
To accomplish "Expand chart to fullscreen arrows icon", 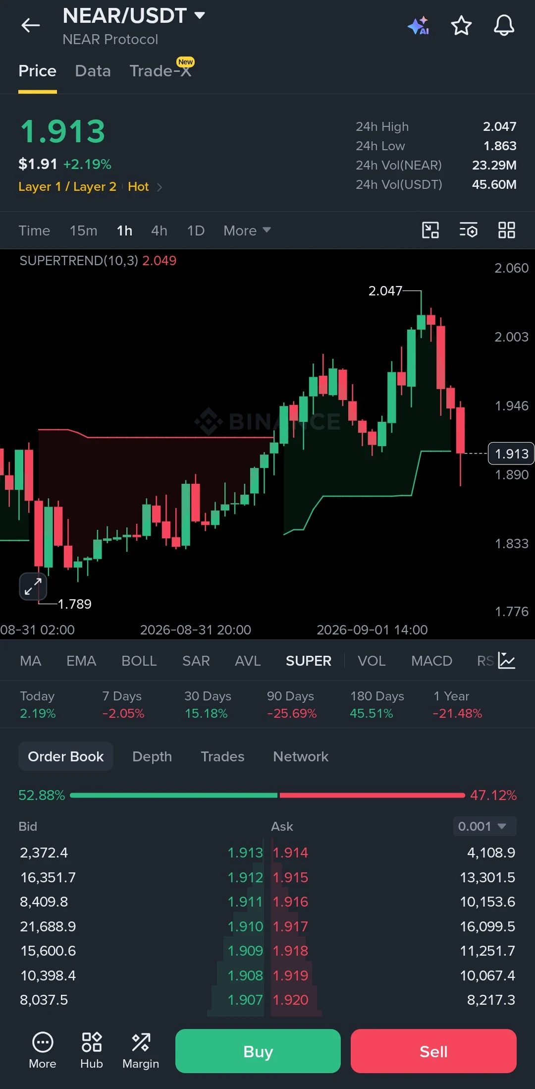I will [x=33, y=587].
